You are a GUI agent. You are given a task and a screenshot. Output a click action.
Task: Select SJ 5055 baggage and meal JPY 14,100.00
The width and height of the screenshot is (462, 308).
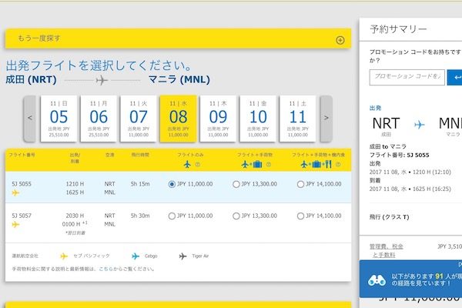coord(300,184)
